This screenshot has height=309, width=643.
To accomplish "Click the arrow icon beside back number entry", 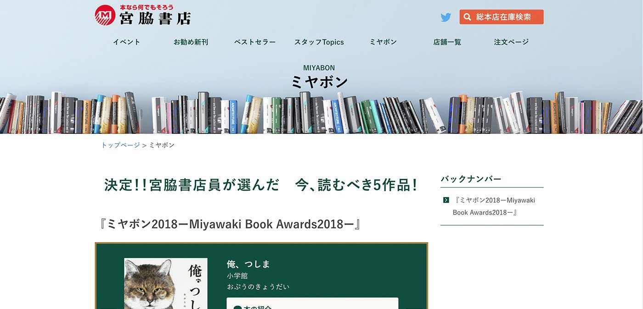I will coord(446,200).
